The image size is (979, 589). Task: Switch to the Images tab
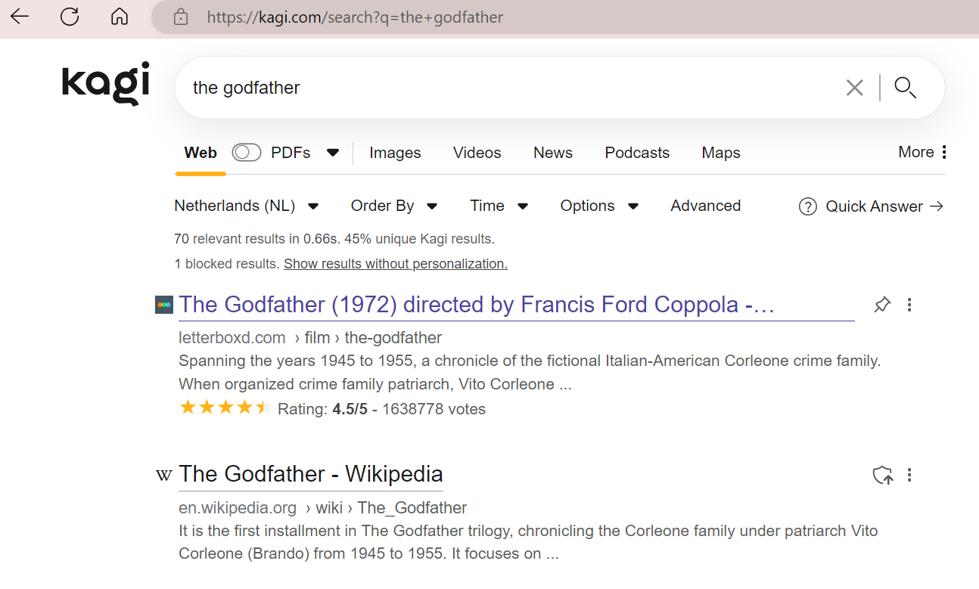pos(395,153)
